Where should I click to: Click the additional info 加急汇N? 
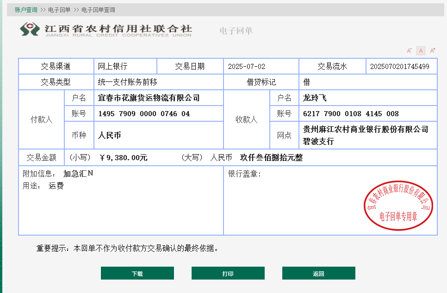click(78, 174)
